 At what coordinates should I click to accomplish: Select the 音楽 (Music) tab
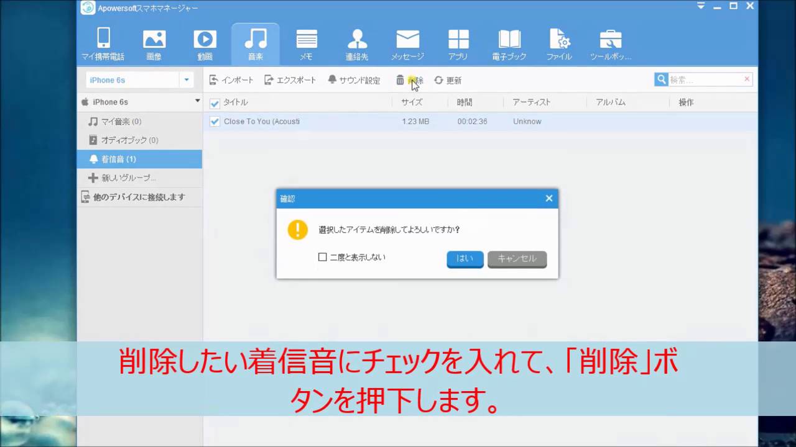click(256, 44)
